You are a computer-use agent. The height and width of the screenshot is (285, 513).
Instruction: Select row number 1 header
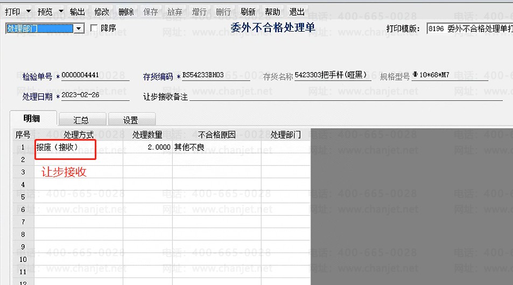pos(23,147)
